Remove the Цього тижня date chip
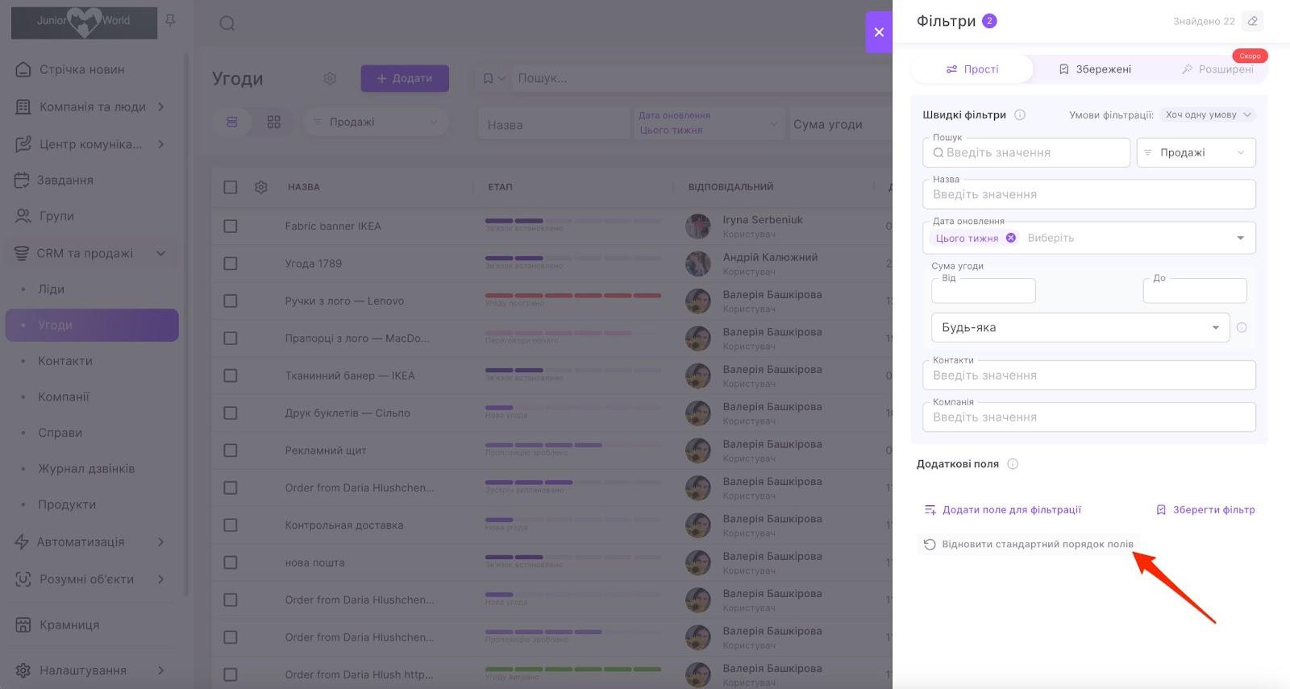Viewport: 1290px width, 689px height. coord(1011,238)
